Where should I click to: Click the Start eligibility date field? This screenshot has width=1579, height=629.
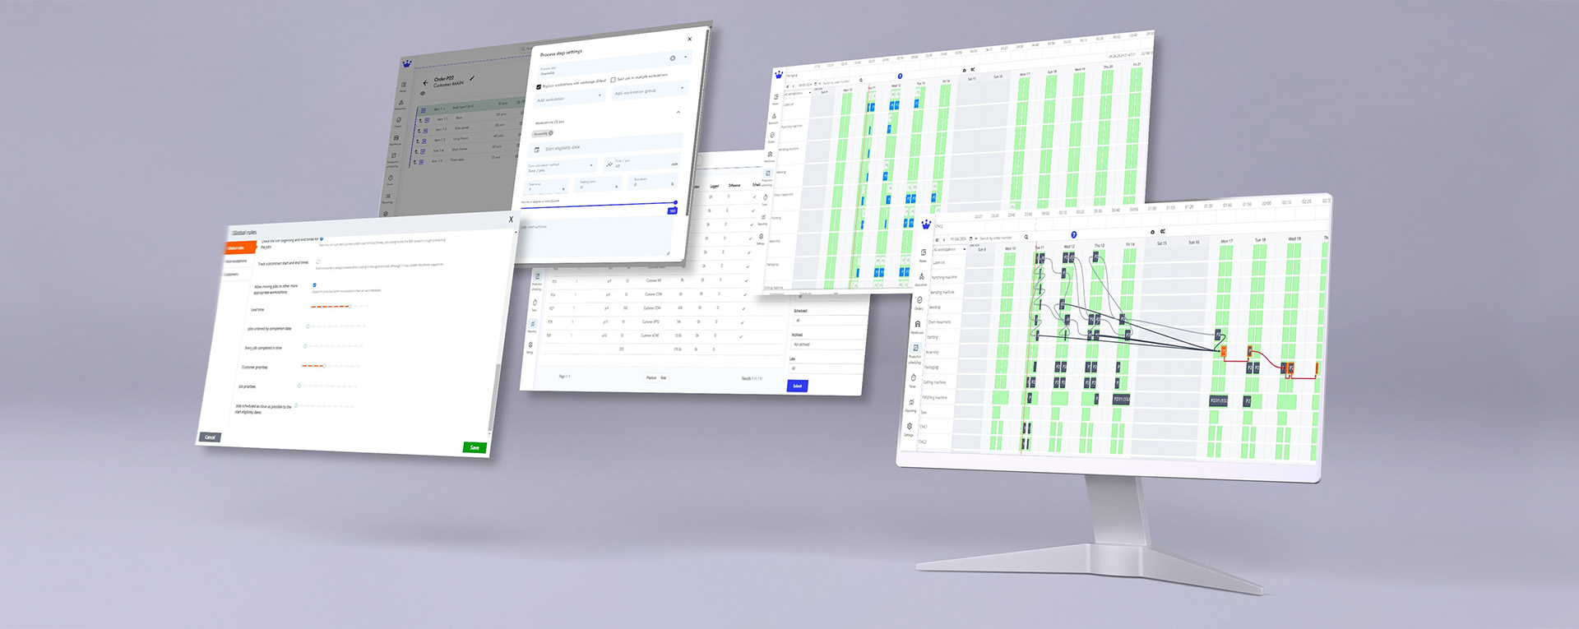[x=606, y=146]
